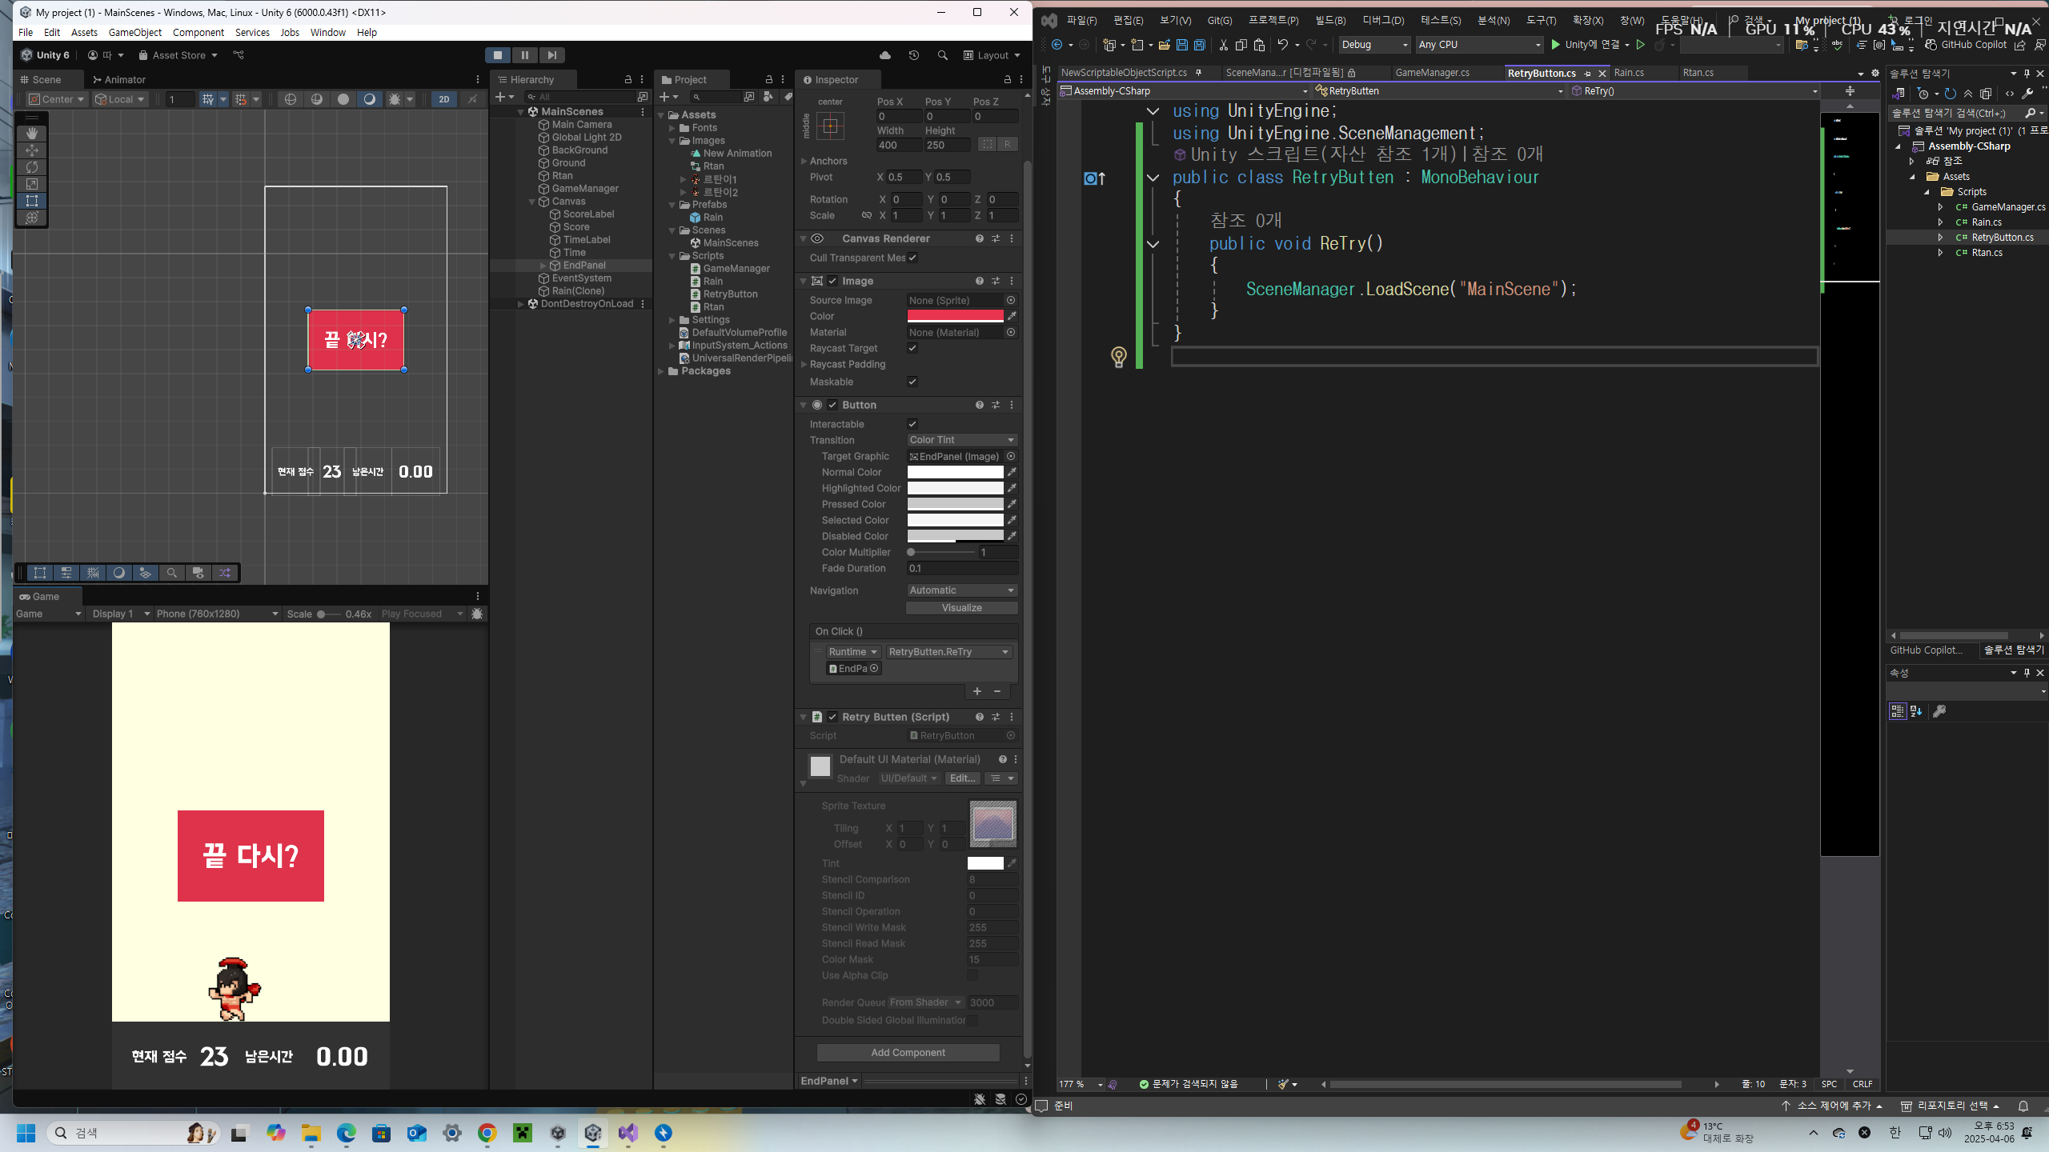Screen dimensions: 2049x1152
Task: Open the Debug configuration dropdown
Action: click(1374, 45)
